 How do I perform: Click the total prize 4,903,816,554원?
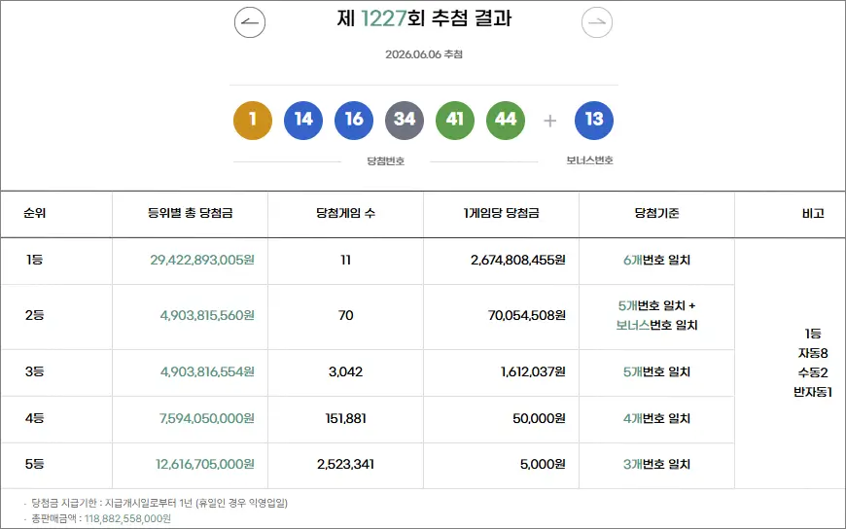click(x=207, y=371)
